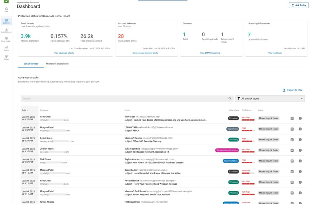Open details icon for 'New PO no.' row
This screenshot has width=312, height=204.
coord(292,161)
